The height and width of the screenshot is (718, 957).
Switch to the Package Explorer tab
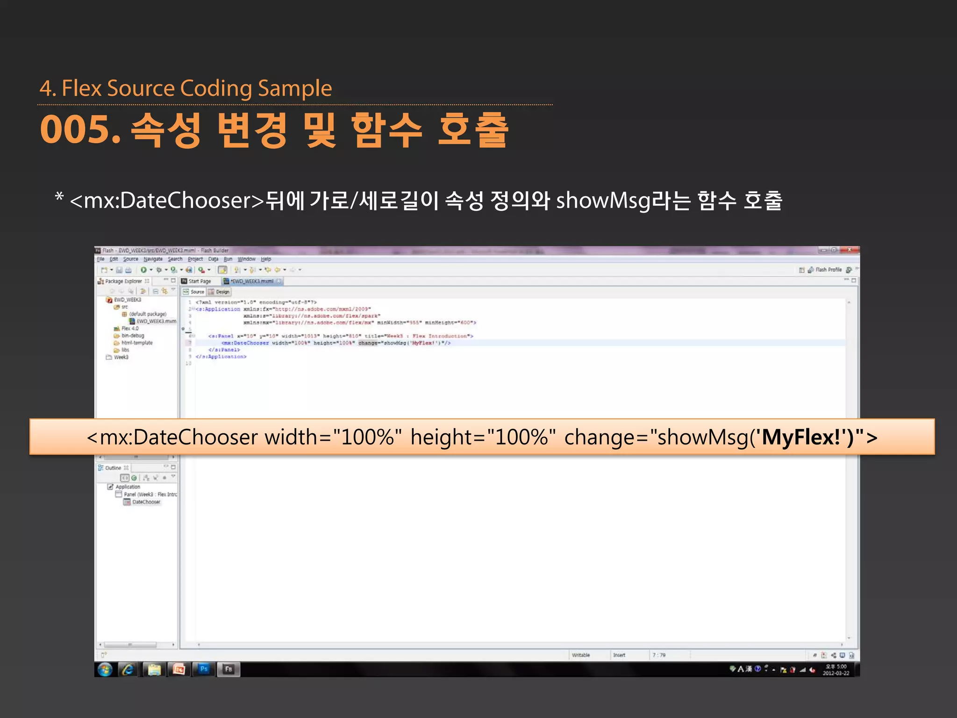(x=123, y=281)
